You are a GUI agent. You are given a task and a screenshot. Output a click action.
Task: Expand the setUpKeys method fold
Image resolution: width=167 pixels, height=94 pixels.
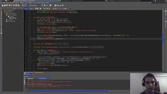click(x=29, y=44)
